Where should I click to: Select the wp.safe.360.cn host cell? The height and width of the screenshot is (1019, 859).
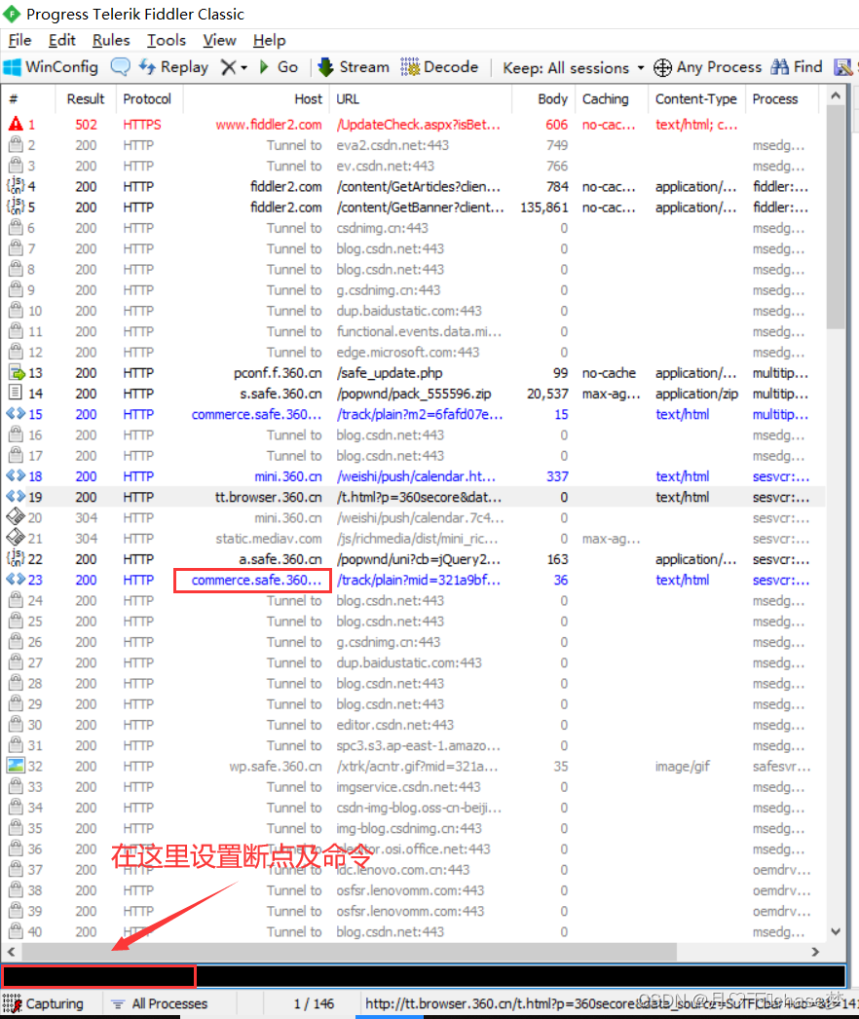[276, 767]
